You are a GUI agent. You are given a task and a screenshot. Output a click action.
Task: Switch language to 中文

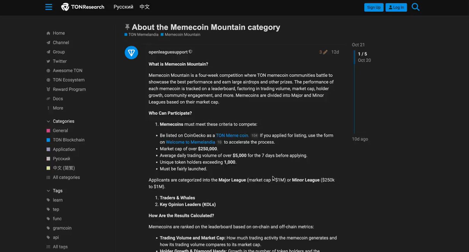pyautogui.click(x=144, y=6)
